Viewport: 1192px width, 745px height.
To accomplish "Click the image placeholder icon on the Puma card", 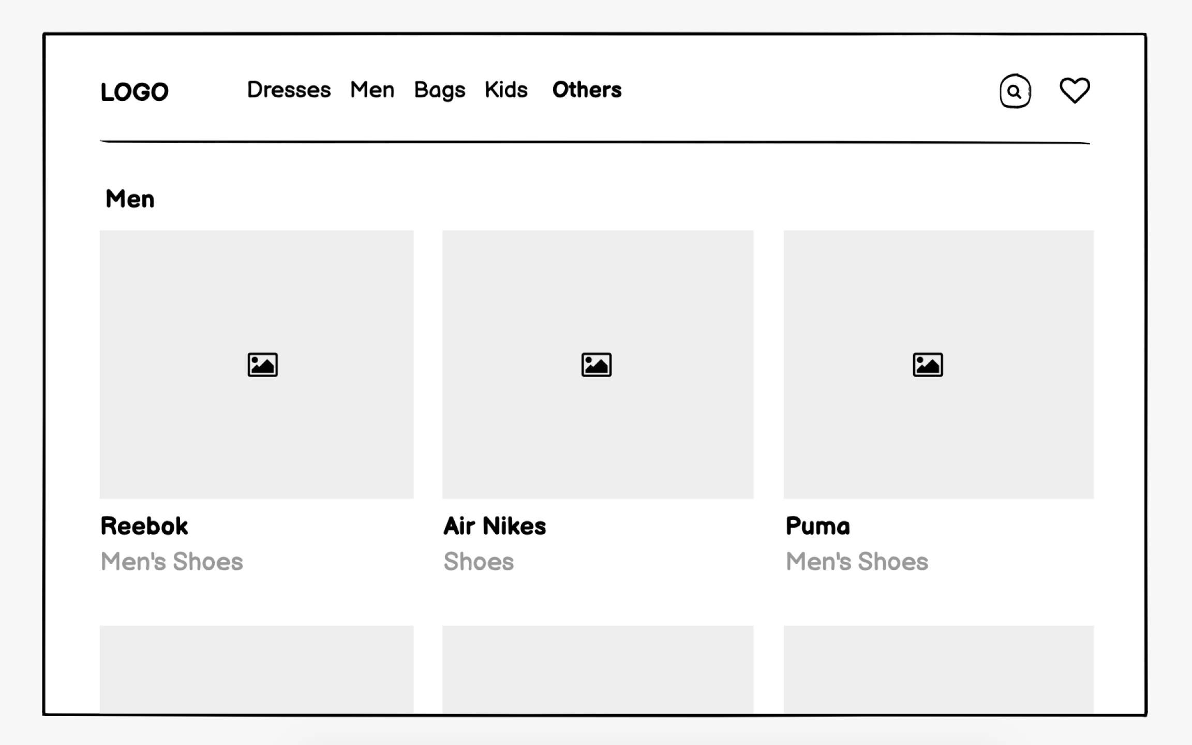I will pyautogui.click(x=928, y=364).
